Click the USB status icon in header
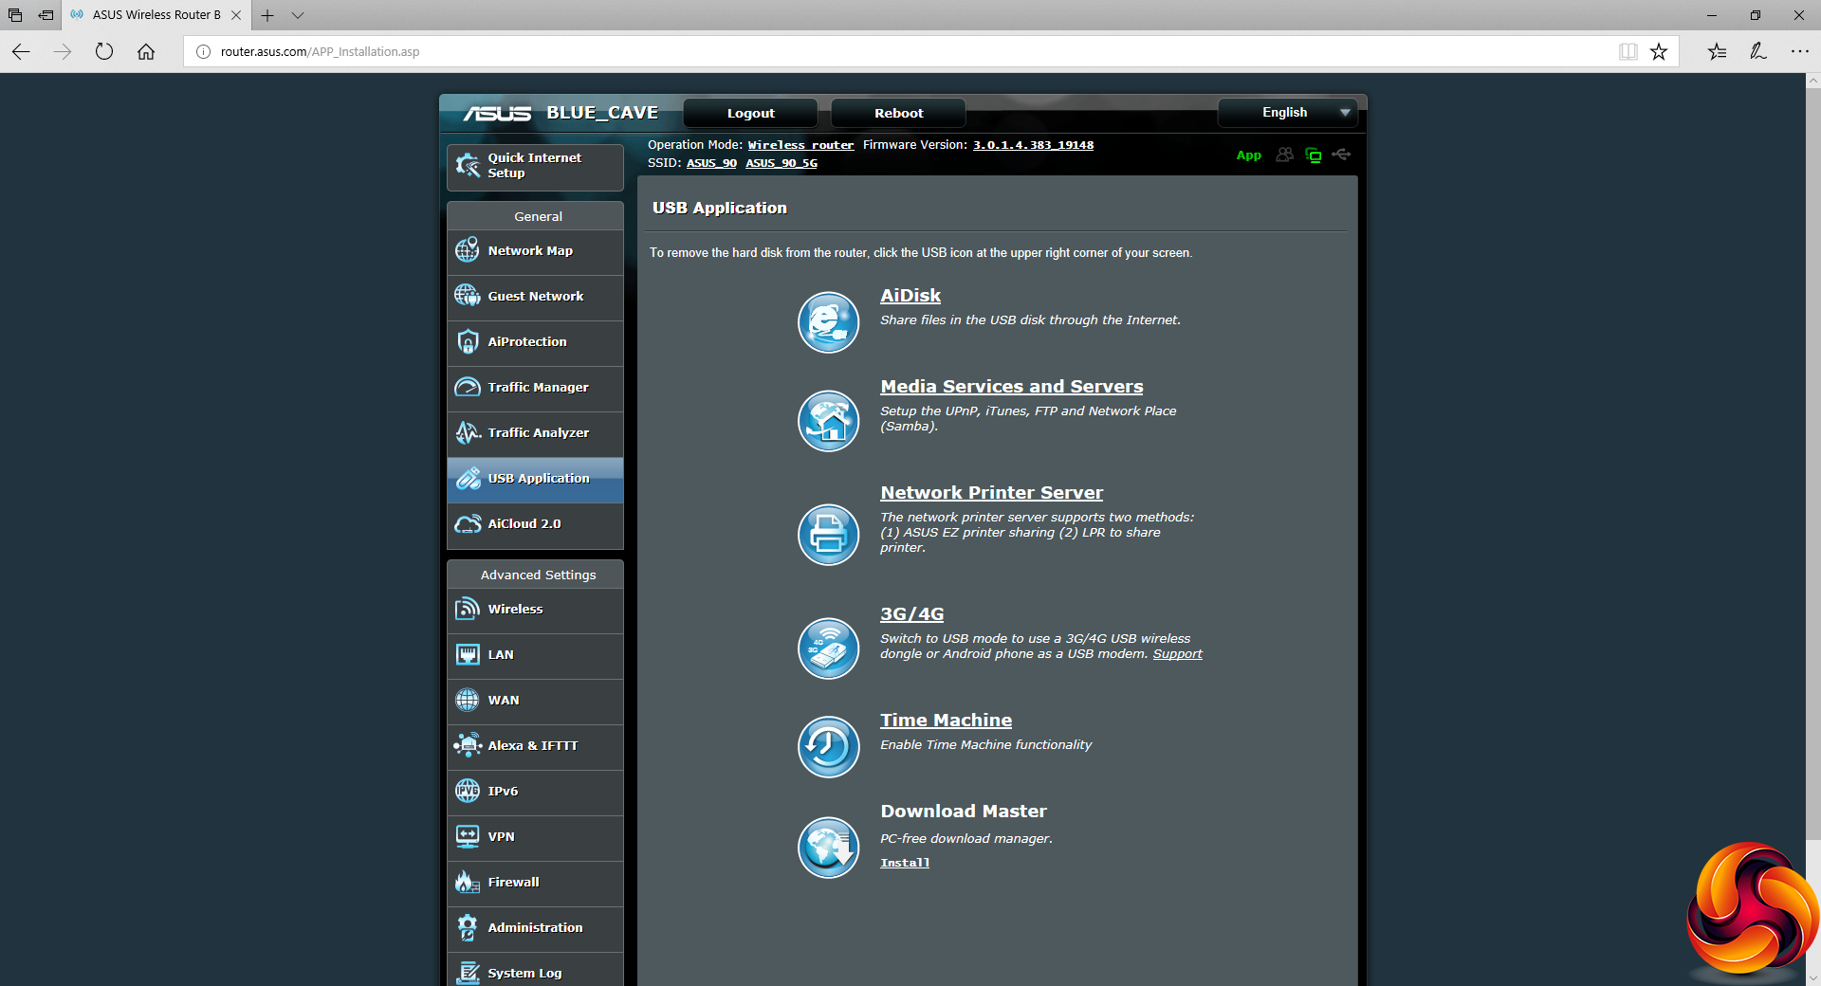This screenshot has width=1821, height=986. pyautogui.click(x=1341, y=155)
